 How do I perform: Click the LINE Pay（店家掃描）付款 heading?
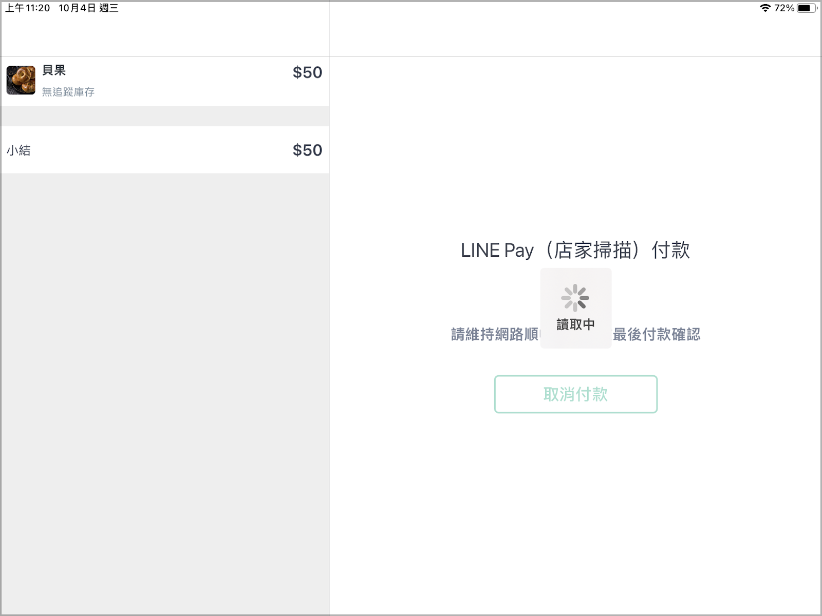575,251
